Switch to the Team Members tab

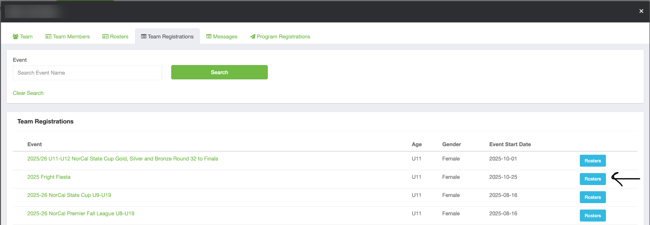(x=68, y=36)
